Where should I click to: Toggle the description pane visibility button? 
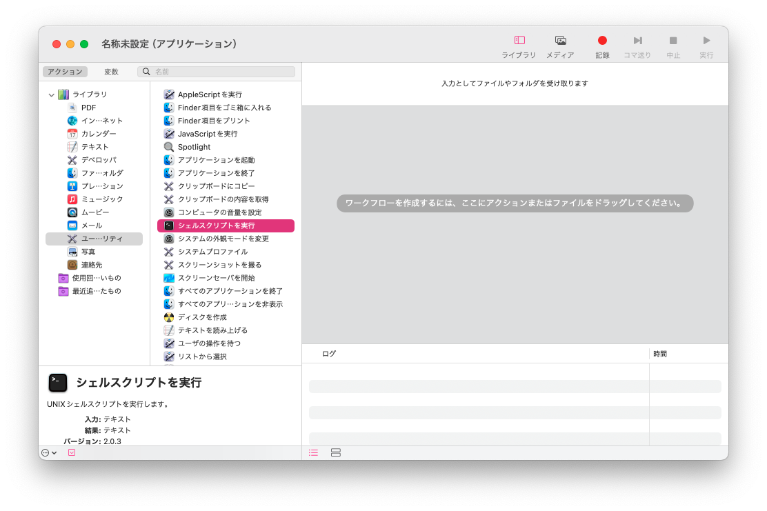pos(72,453)
